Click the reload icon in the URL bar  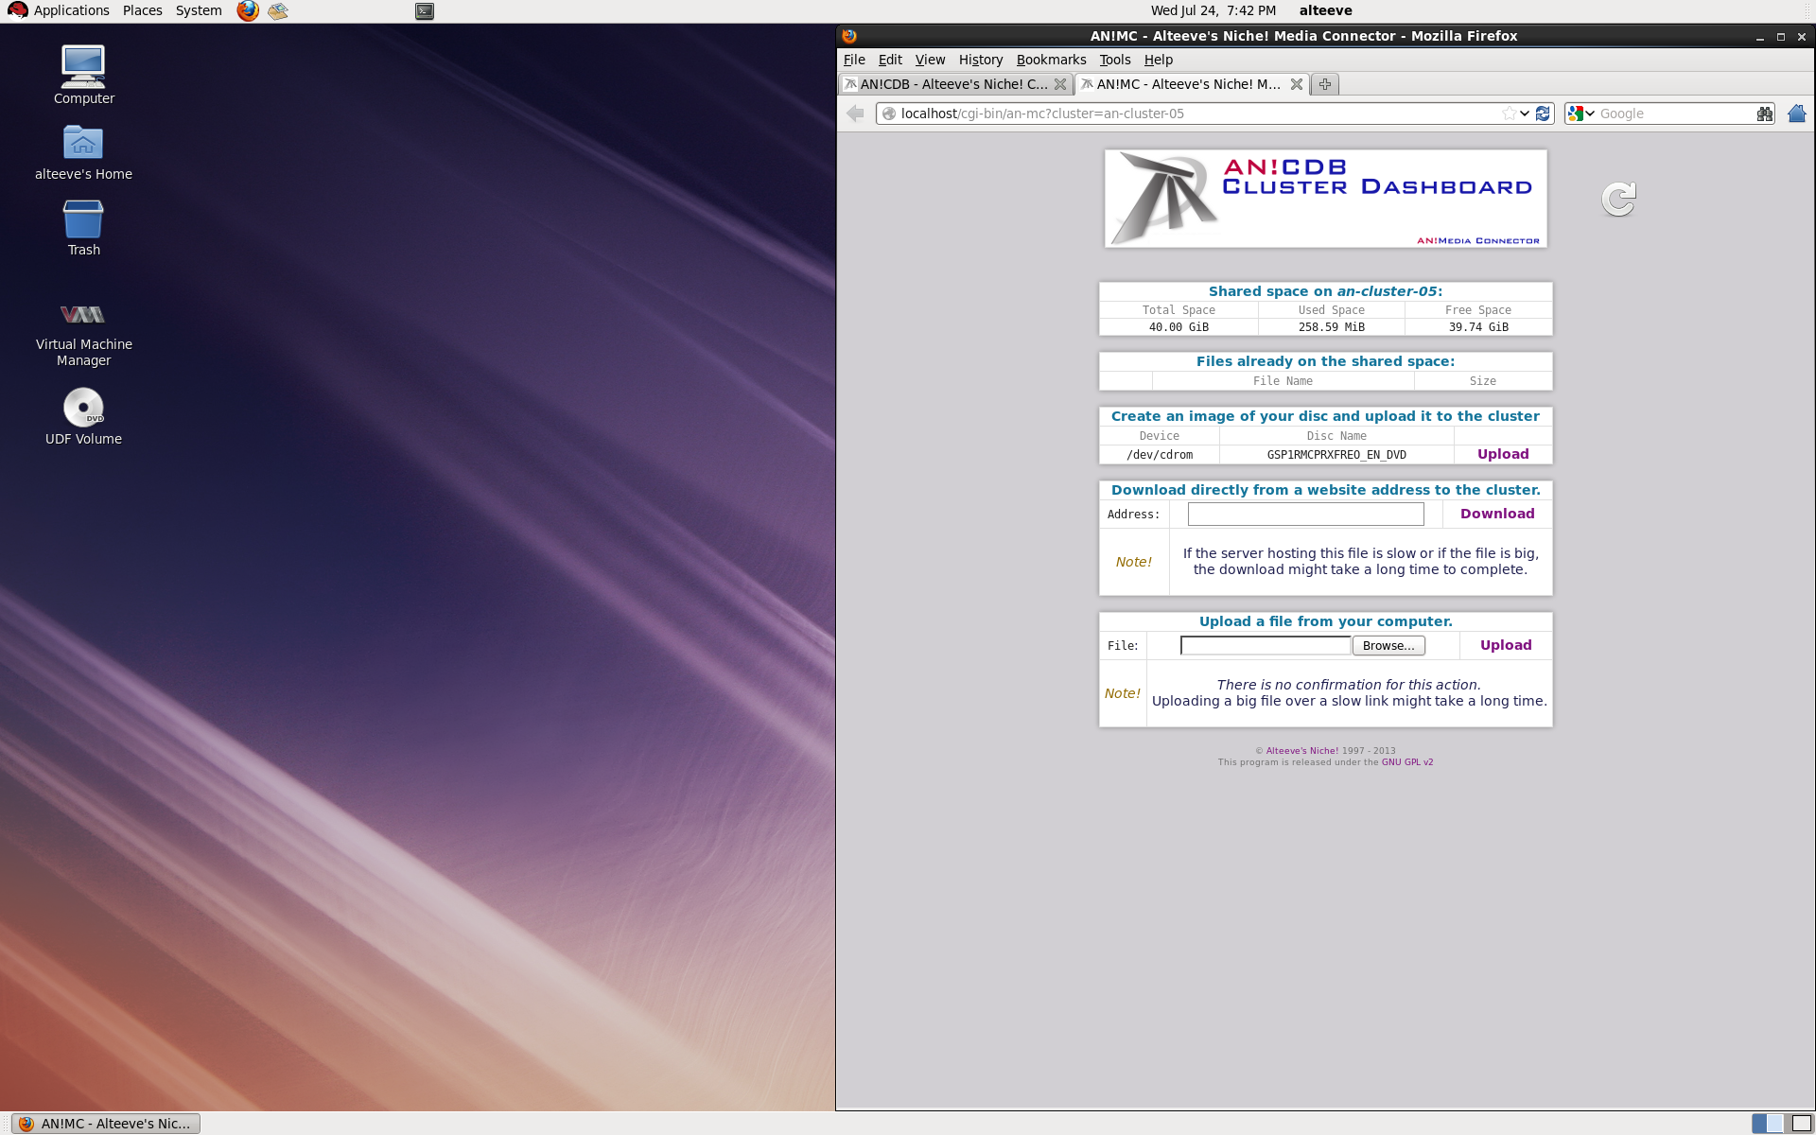pyautogui.click(x=1543, y=113)
